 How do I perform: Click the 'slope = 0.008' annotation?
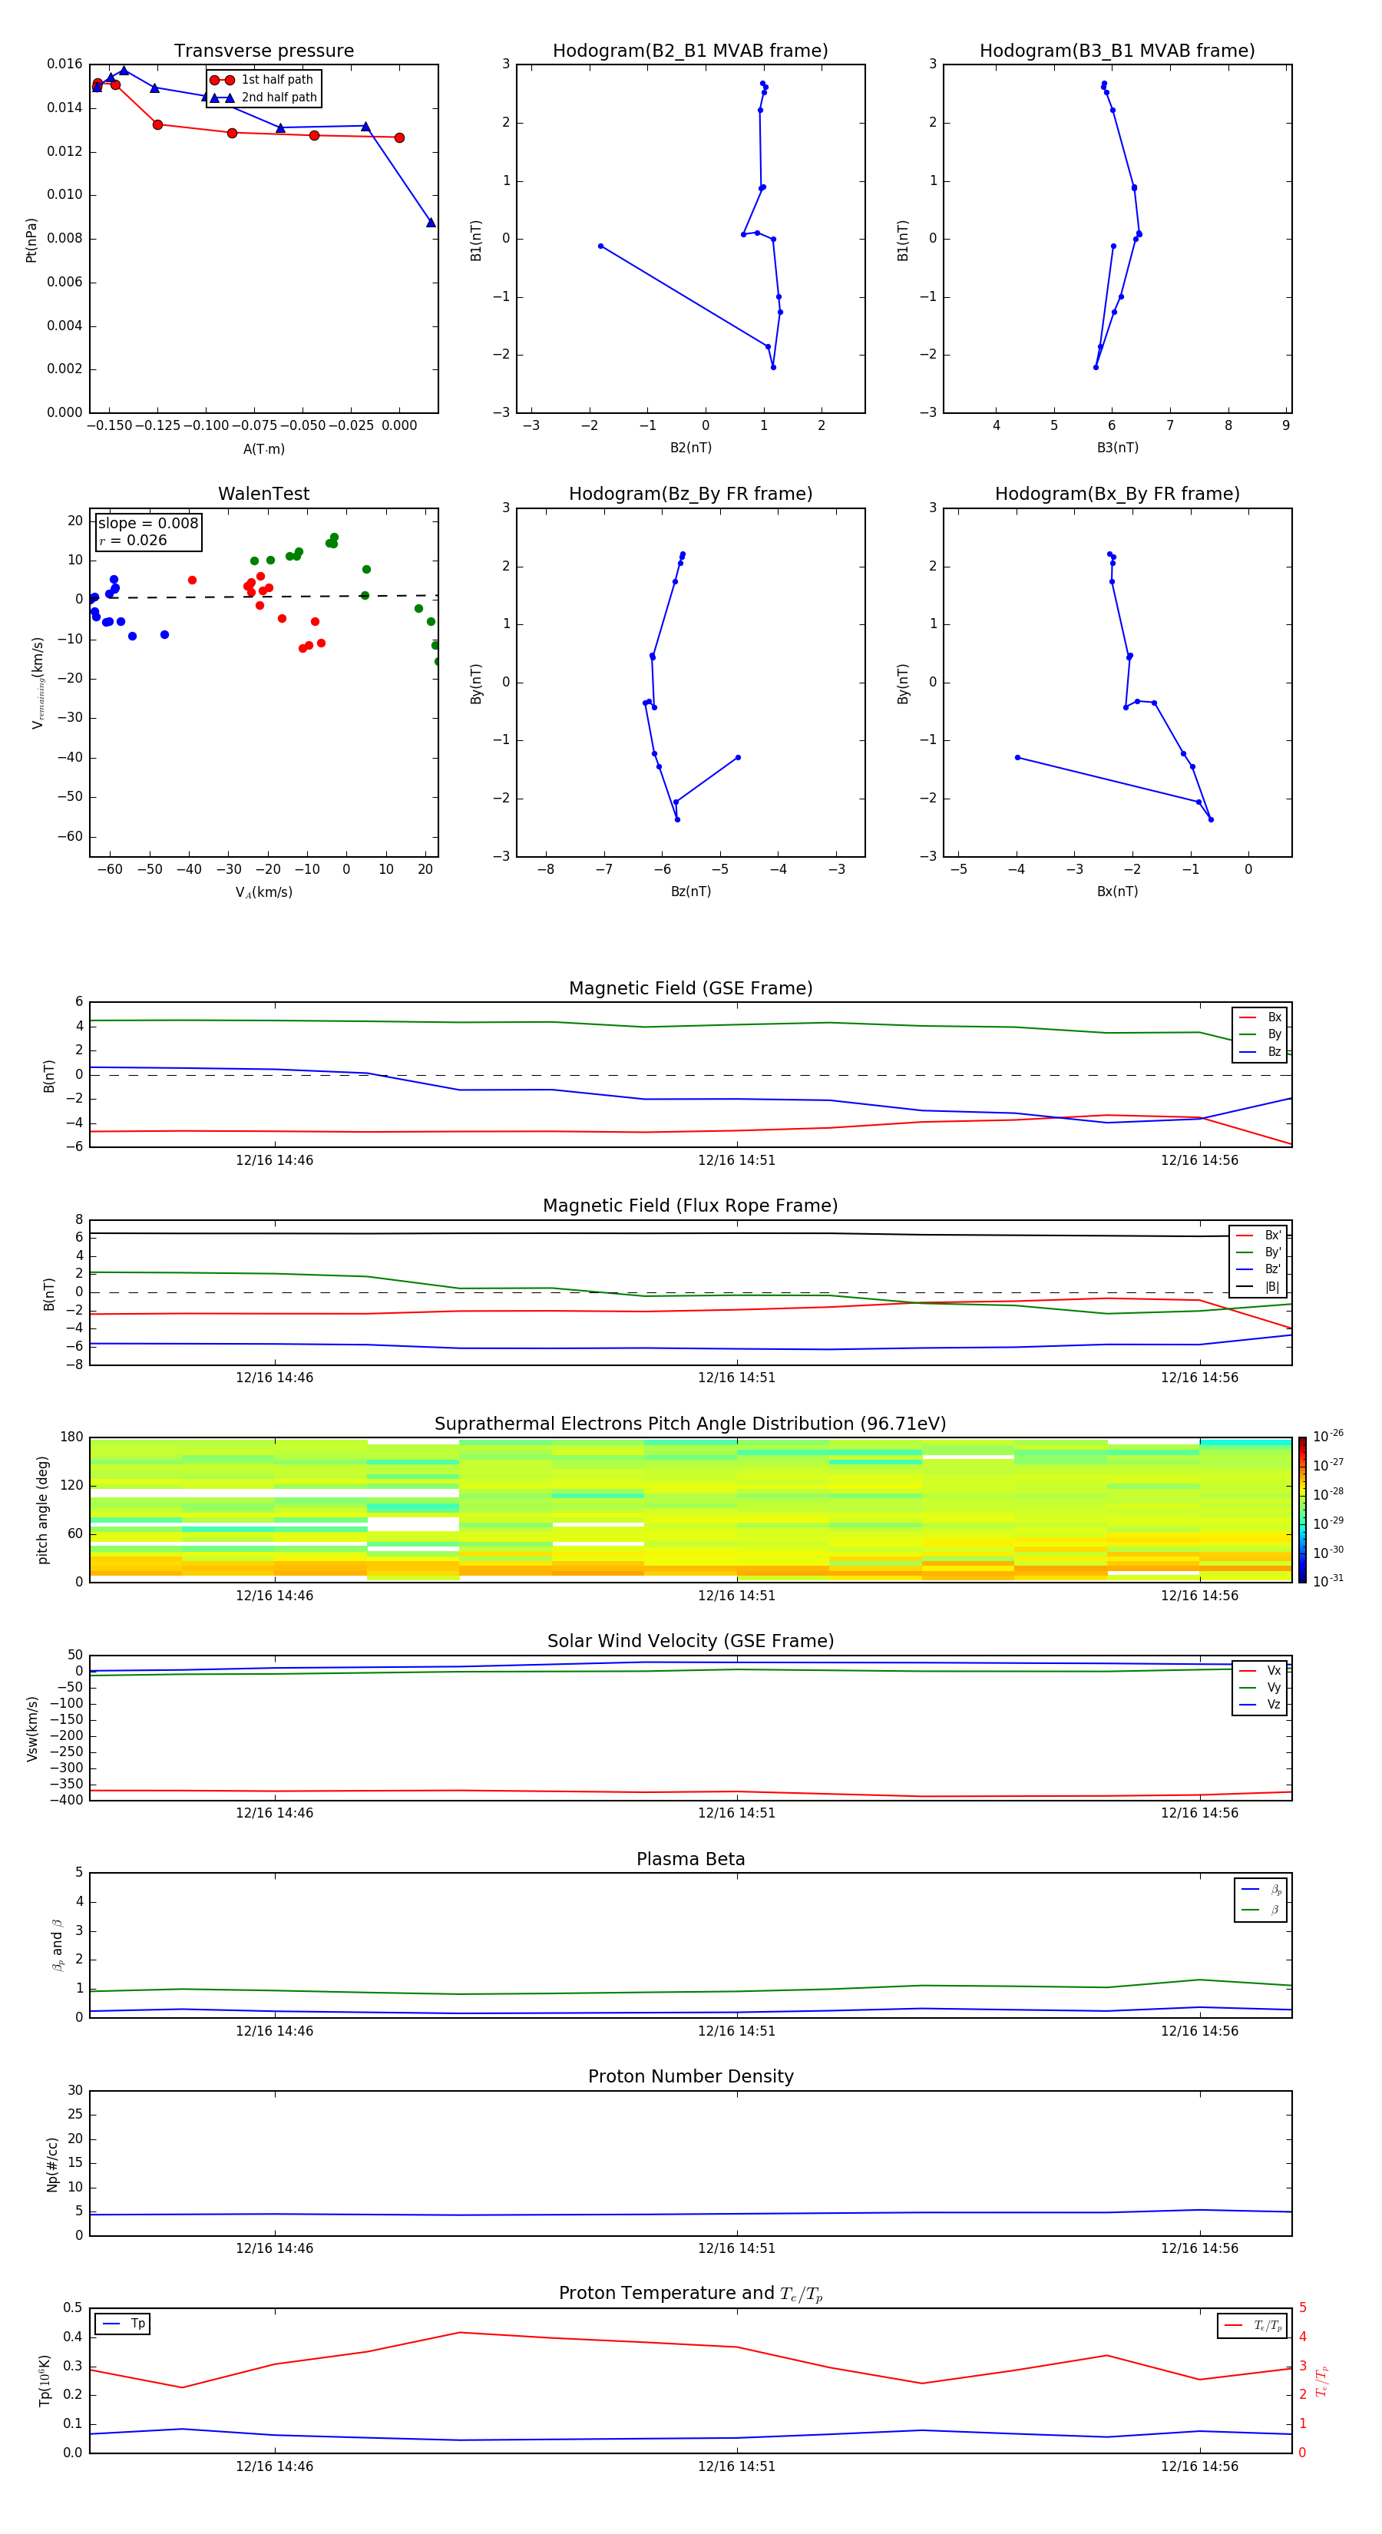[148, 524]
